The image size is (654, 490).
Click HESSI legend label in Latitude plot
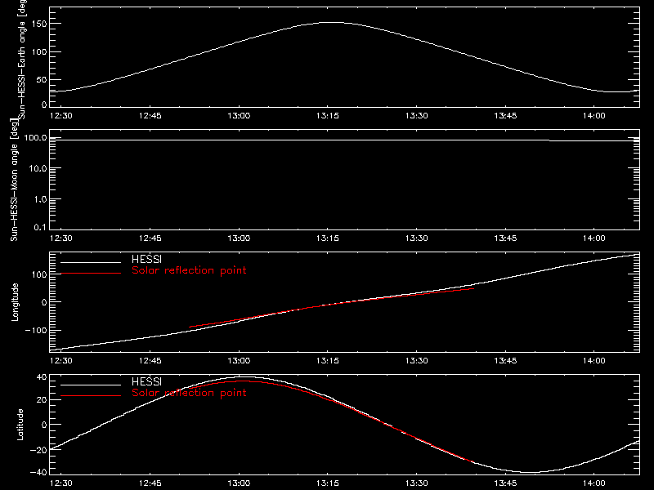[x=146, y=381]
